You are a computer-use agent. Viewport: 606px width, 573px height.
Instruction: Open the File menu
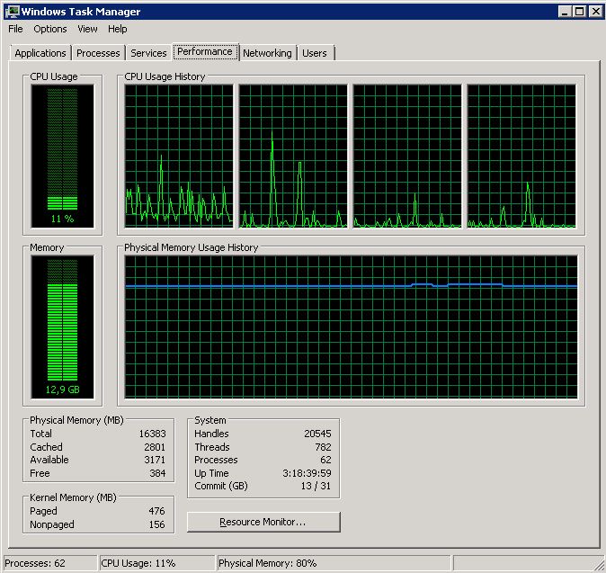point(15,29)
